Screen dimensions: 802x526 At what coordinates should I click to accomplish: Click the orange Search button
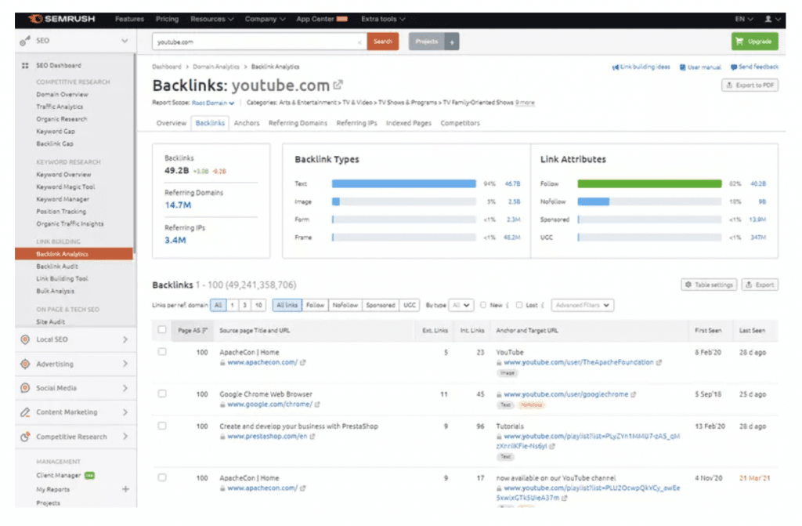(x=382, y=42)
